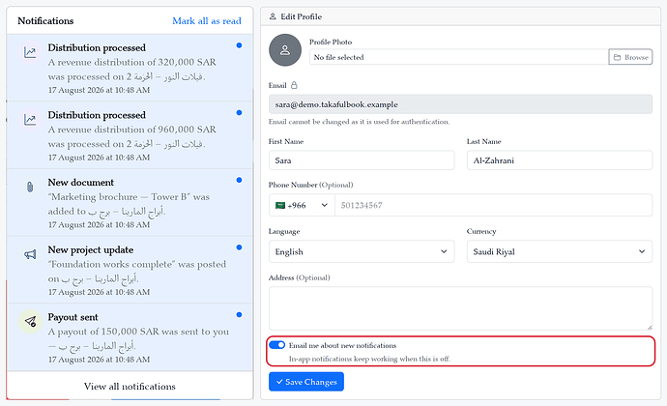This screenshot has height=406, width=667.
Task: Click the Email me about new notifications label
Action: click(x=342, y=345)
